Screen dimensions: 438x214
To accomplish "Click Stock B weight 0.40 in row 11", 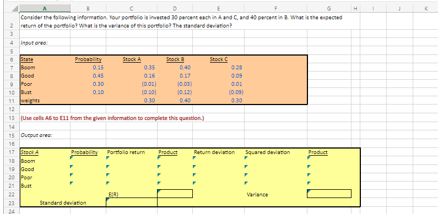I will pos(185,101).
